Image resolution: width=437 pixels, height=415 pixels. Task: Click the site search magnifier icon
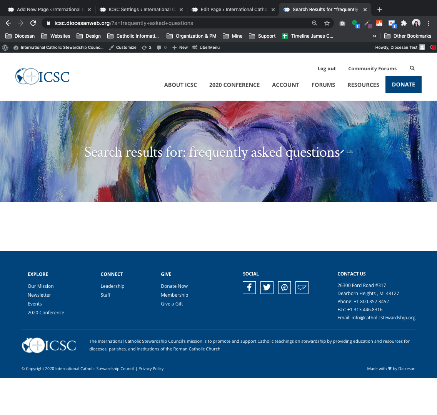click(412, 68)
